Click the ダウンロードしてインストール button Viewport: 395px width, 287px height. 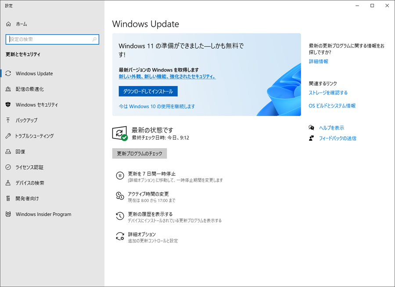(x=148, y=91)
